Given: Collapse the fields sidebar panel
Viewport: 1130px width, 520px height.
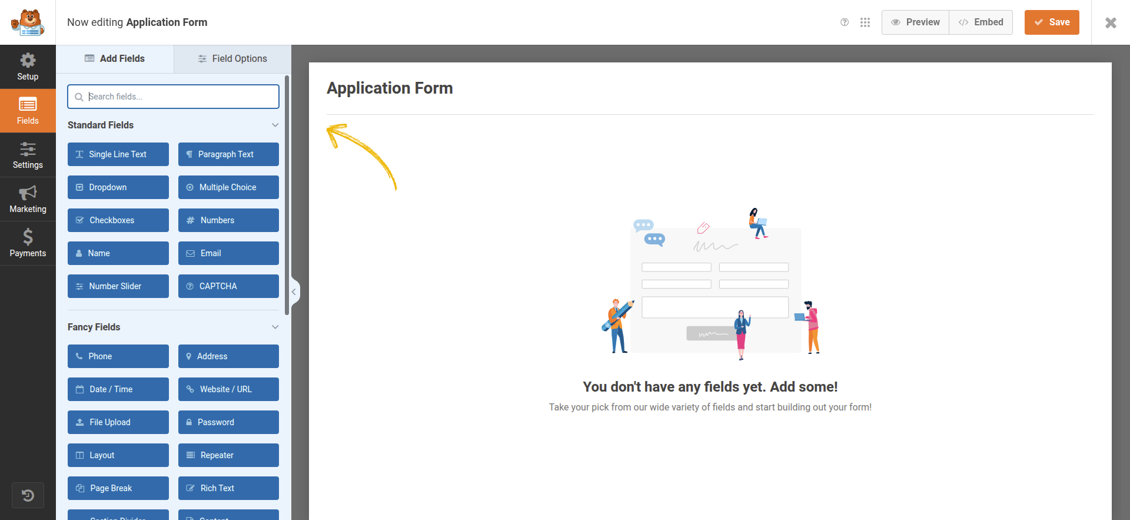Looking at the screenshot, I should [x=294, y=292].
